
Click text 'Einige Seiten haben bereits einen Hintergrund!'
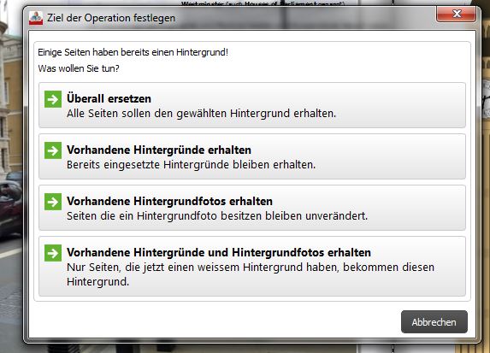click(133, 52)
